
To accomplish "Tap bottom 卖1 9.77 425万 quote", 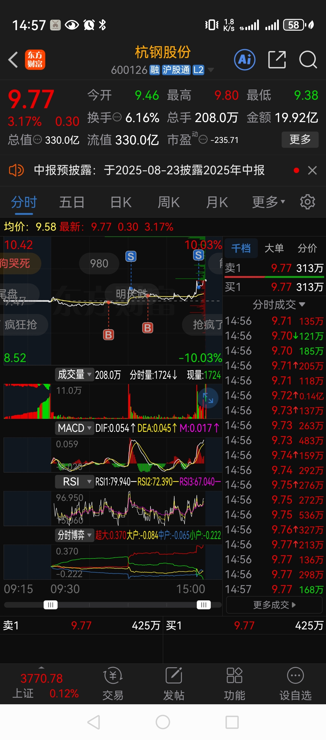I will pos(81,625).
